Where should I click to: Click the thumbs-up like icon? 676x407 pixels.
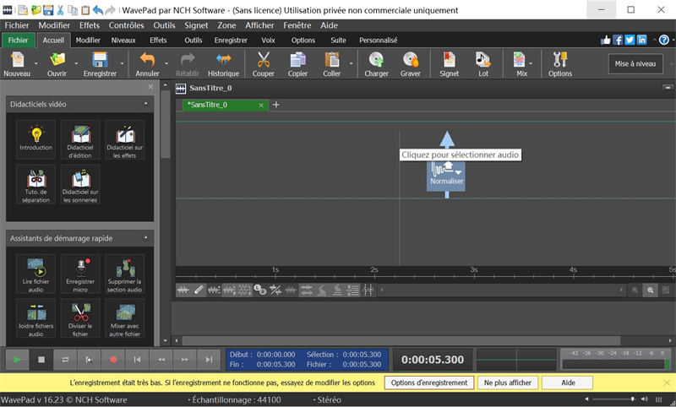point(606,40)
